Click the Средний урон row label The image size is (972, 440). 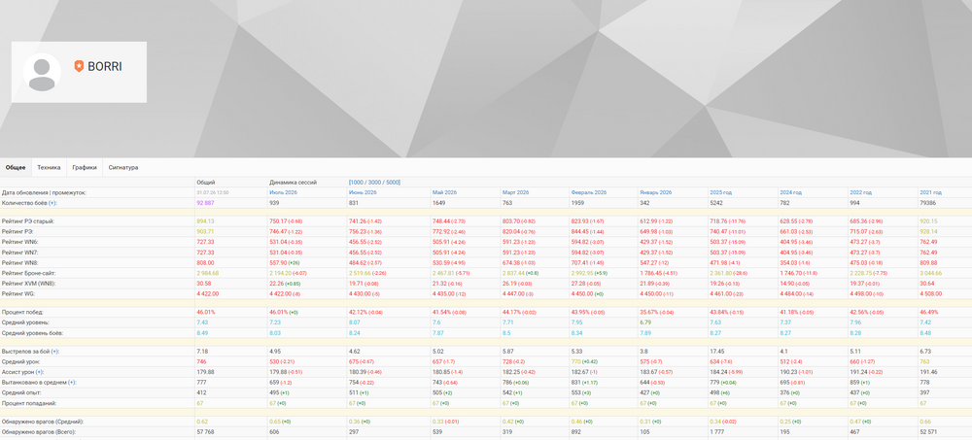21,361
